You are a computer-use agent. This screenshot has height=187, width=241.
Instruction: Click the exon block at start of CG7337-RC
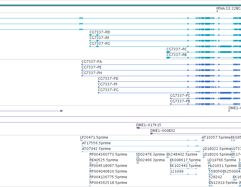point(169,52)
